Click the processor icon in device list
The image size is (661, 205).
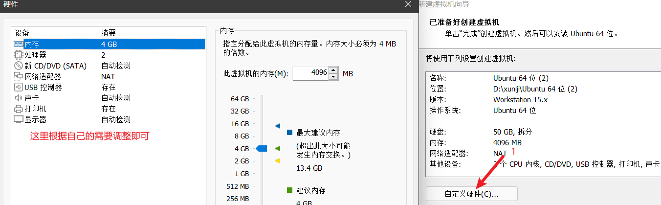coord(19,55)
